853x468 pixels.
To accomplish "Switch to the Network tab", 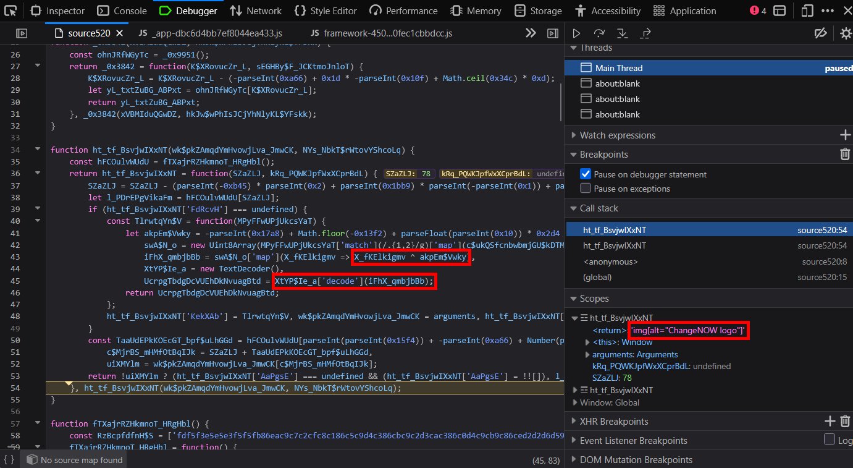I will coord(256,11).
